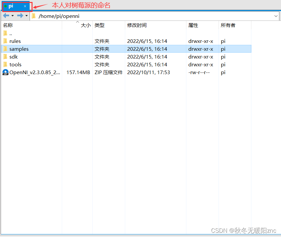
Task: Click the ZIP icon of OpenNI_v2.3.0.85
Action: tap(5, 72)
